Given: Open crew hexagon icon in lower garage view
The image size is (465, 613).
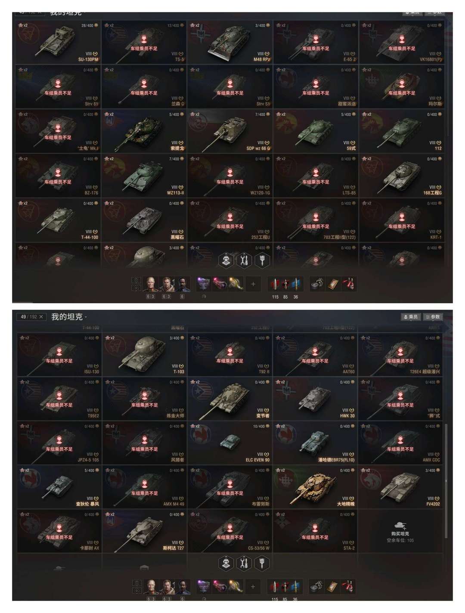Looking at the screenshot, I should [226, 563].
